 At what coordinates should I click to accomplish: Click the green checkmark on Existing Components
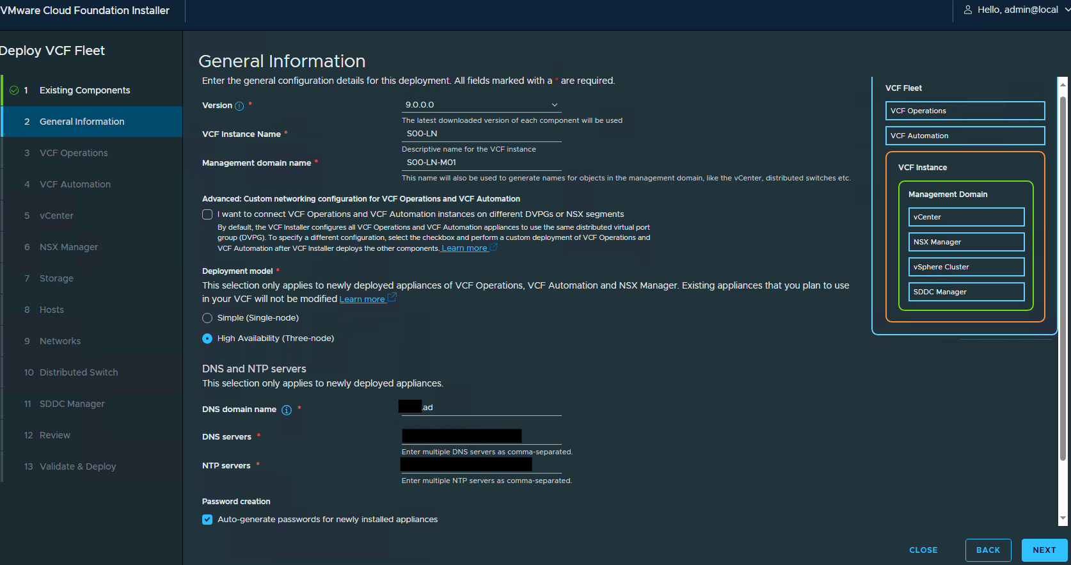point(14,90)
